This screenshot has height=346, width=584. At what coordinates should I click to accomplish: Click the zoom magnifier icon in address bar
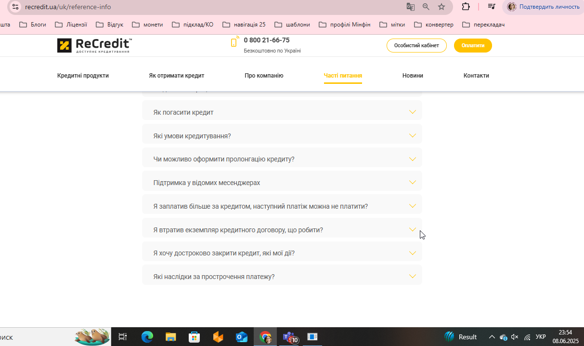tap(426, 7)
